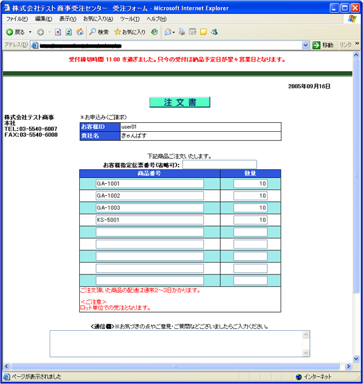Click the Back (戻る) navigation button
Viewport: 363px width, 384px height.
tap(16, 31)
